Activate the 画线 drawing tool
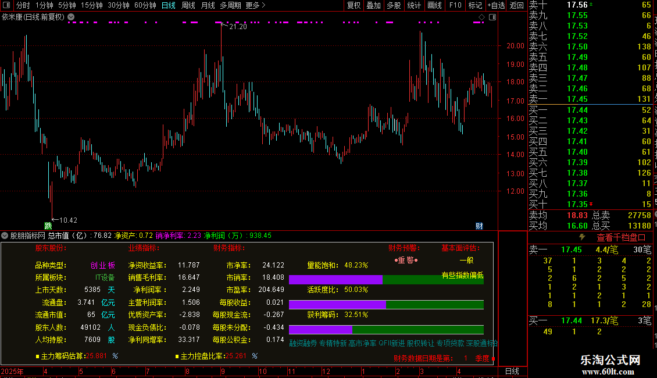Viewport: 657px width, 378px height. point(434,5)
